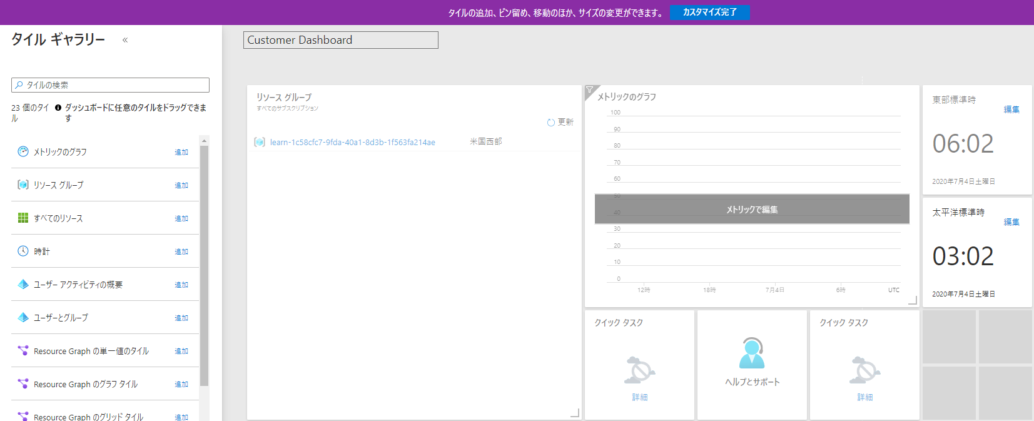Click 更新 to refresh resource groups

(560, 122)
